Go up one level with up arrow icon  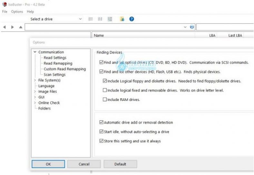pos(21,27)
